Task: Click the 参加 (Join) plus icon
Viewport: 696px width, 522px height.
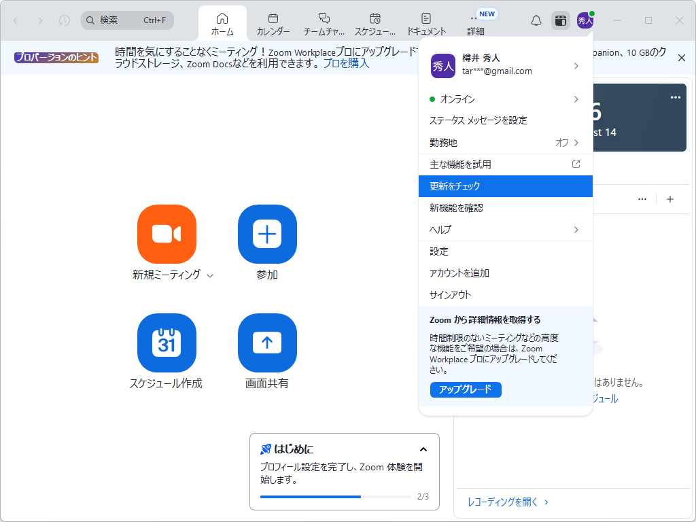Action: click(x=266, y=234)
